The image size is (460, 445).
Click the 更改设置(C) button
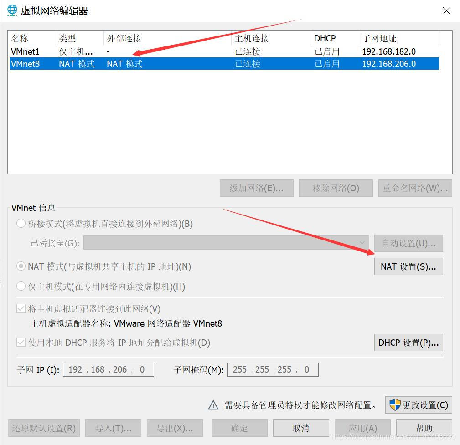(x=419, y=405)
